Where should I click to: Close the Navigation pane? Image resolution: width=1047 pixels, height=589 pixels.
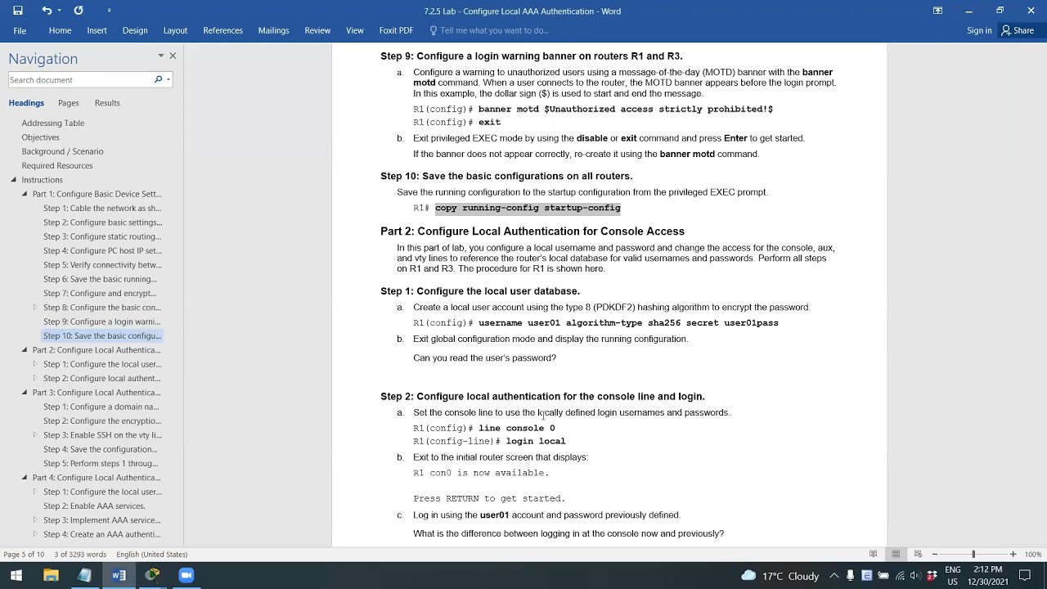[173, 56]
